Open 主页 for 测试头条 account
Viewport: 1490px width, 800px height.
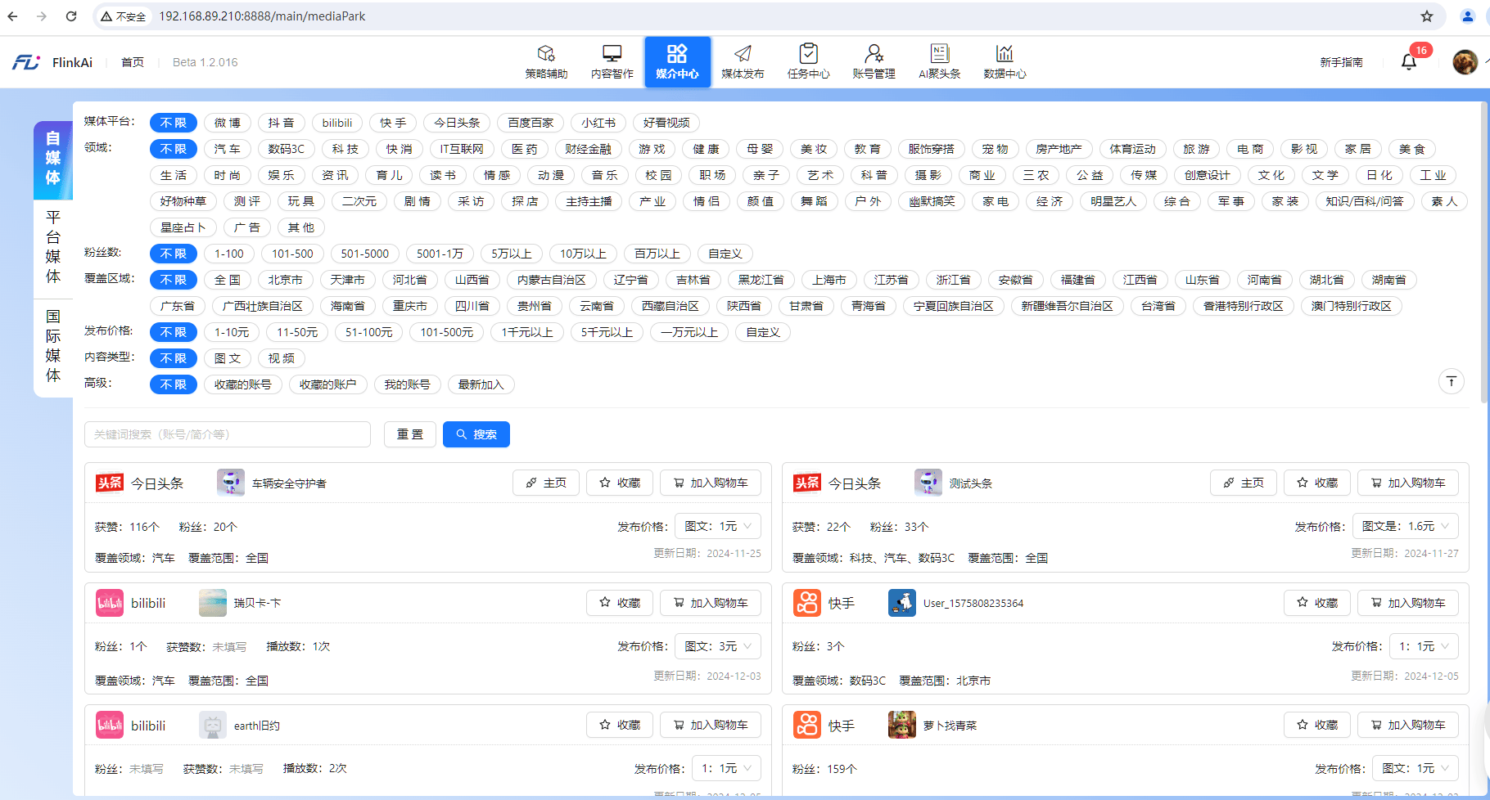pos(1244,483)
